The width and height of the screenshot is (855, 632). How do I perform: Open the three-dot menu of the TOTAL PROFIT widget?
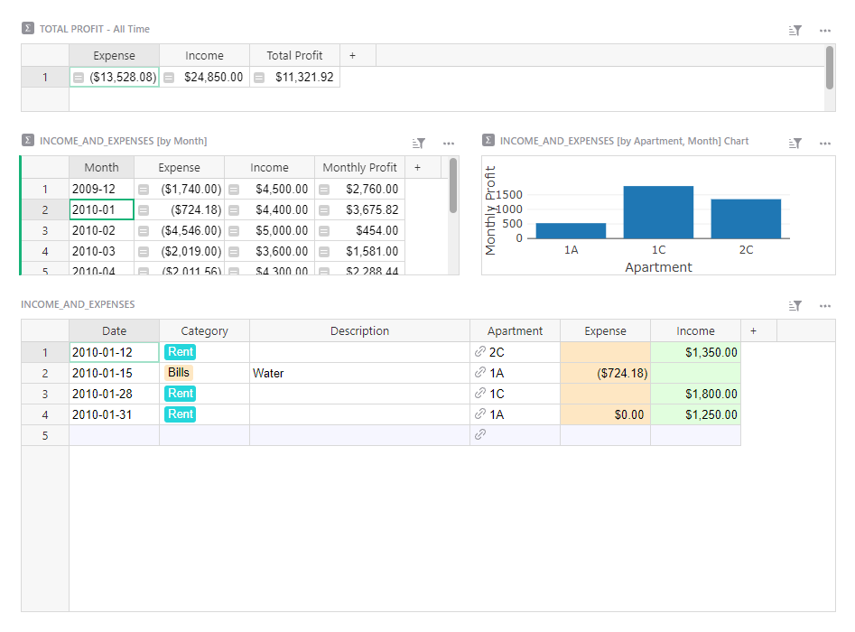point(824,30)
